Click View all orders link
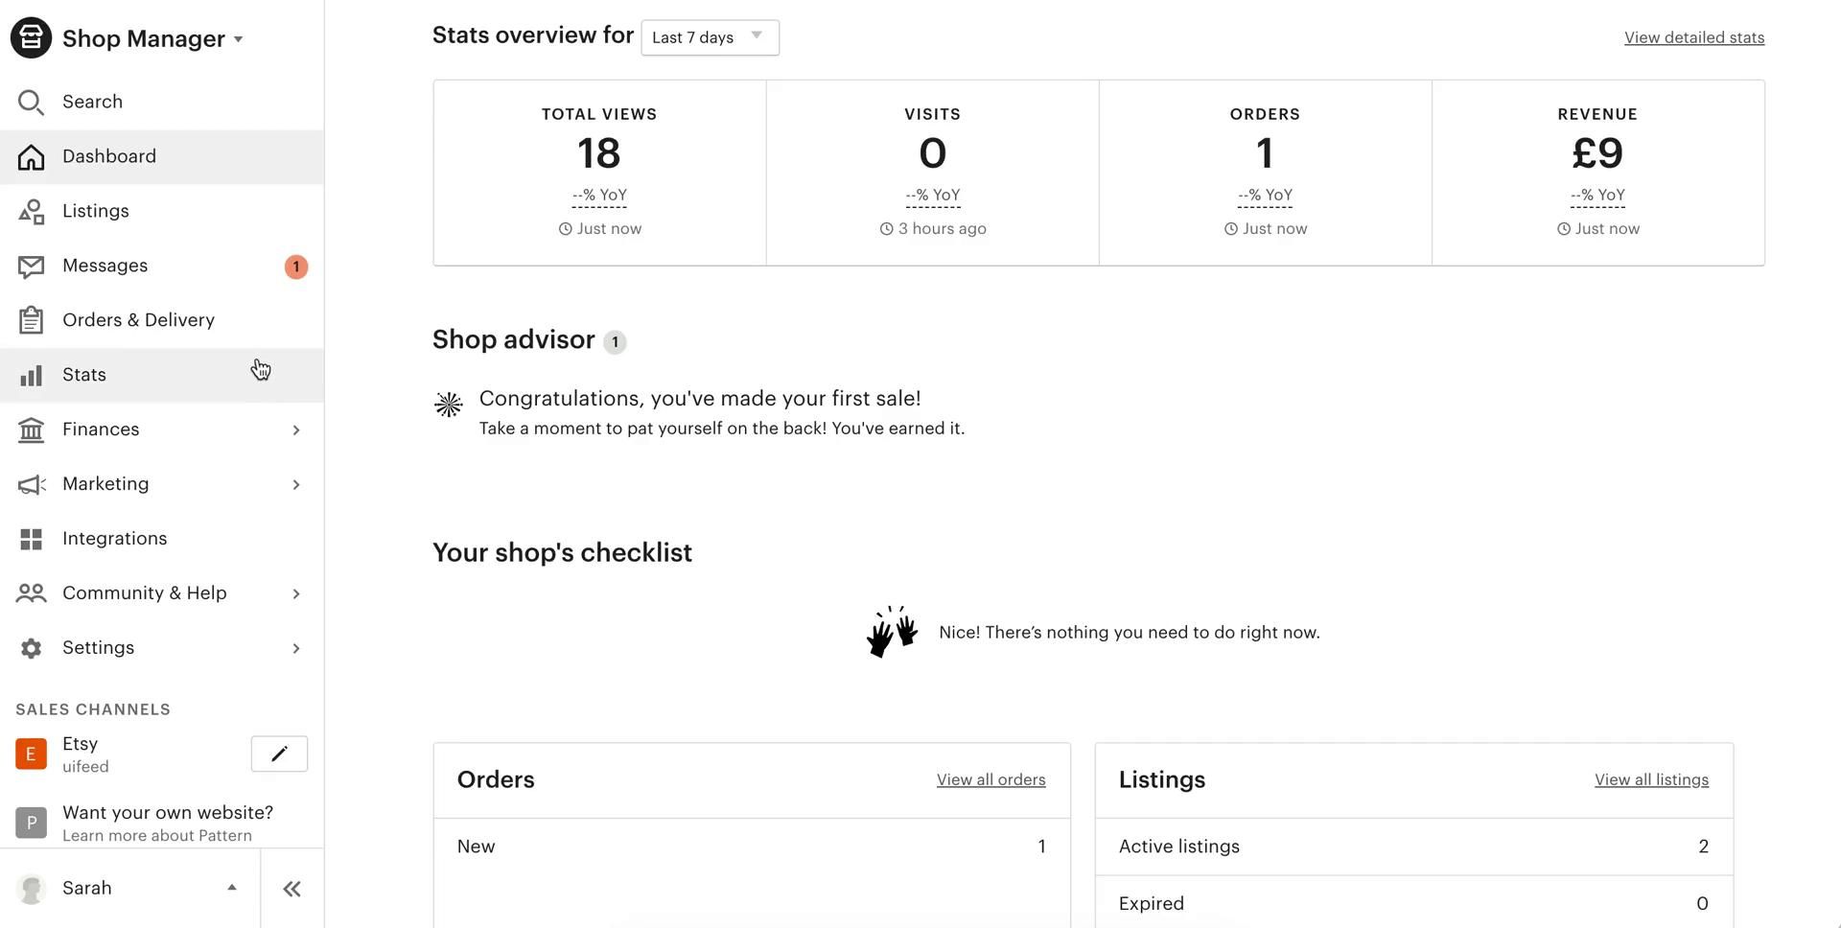The image size is (1841, 928). tap(990, 780)
